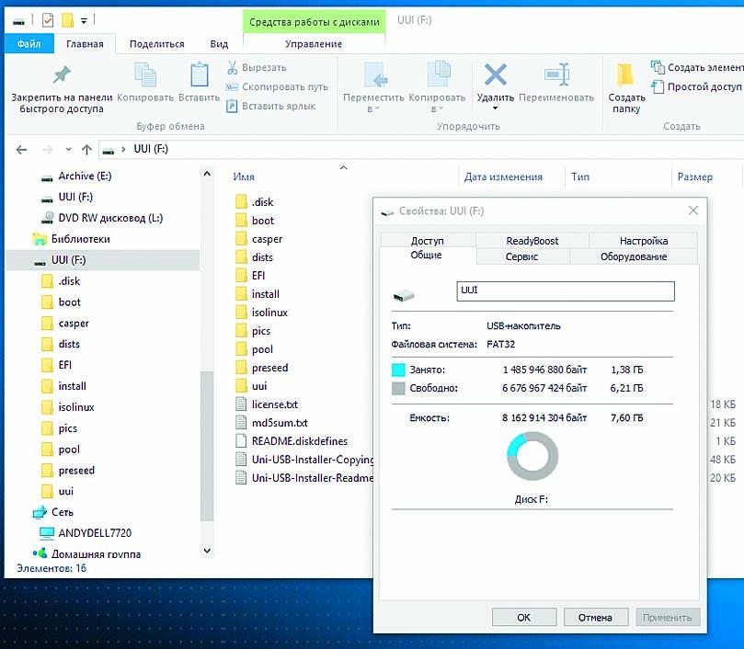The width and height of the screenshot is (744, 649).
Task: Expand the Delete options arrow
Action: pos(496,108)
